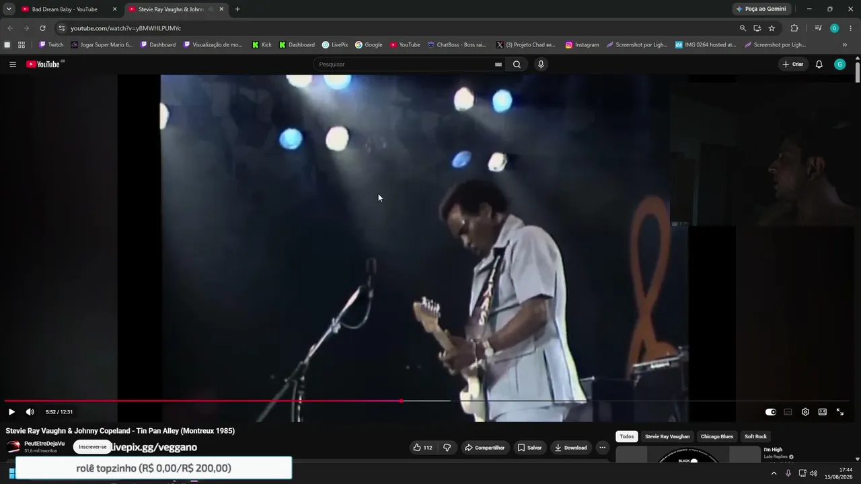Image resolution: width=861 pixels, height=484 pixels.
Task: Reload the current page
Action: 42,28
